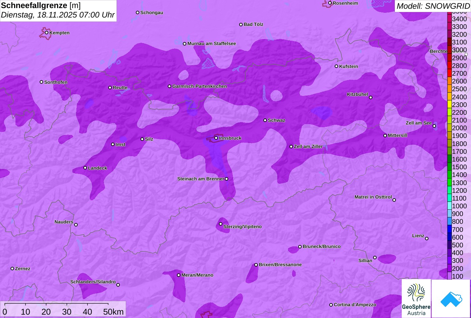Click the GeoSphere Austria logo
The image size is (471, 318).
pos(416,298)
